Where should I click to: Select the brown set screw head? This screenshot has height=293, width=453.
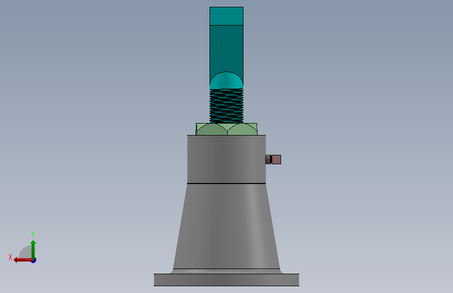point(276,160)
